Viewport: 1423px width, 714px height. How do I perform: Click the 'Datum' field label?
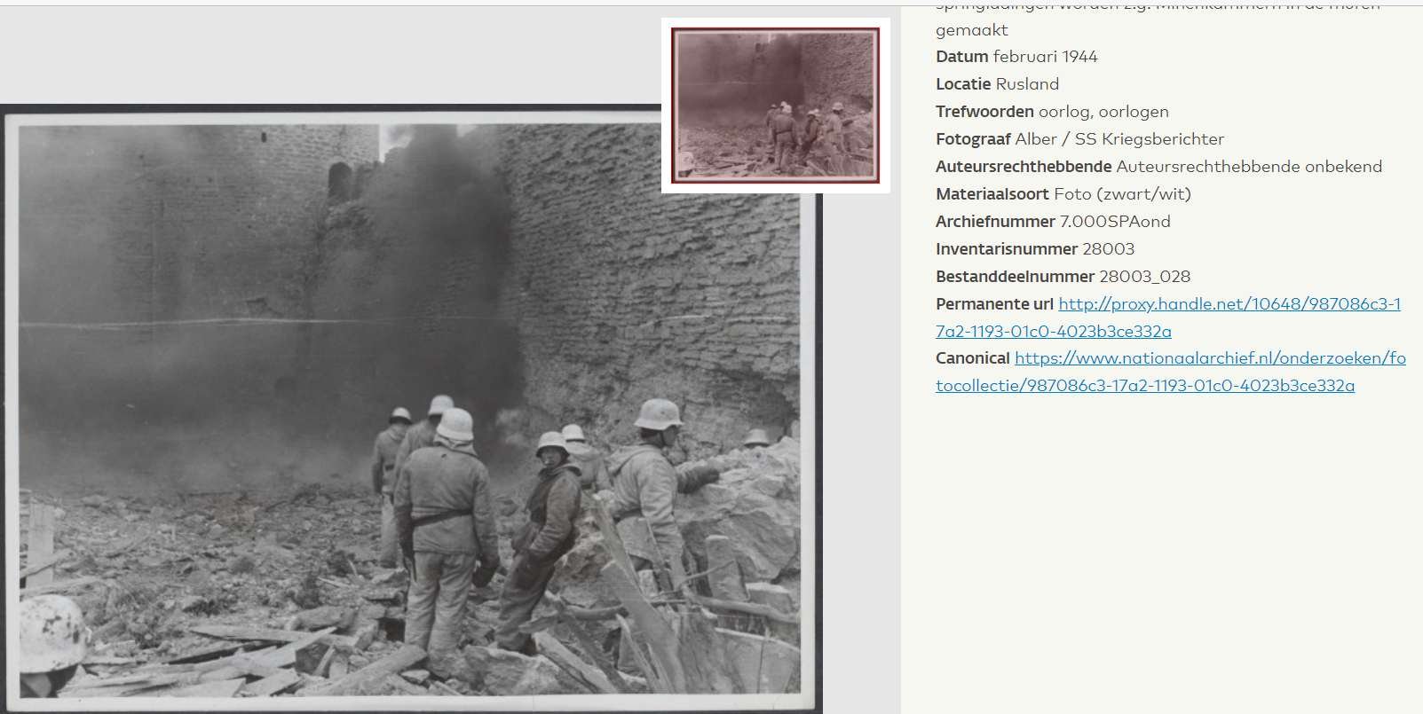tap(961, 57)
